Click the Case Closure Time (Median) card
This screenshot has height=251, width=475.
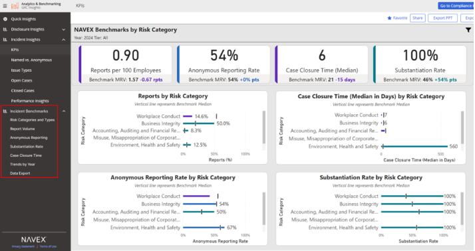tap(322, 64)
